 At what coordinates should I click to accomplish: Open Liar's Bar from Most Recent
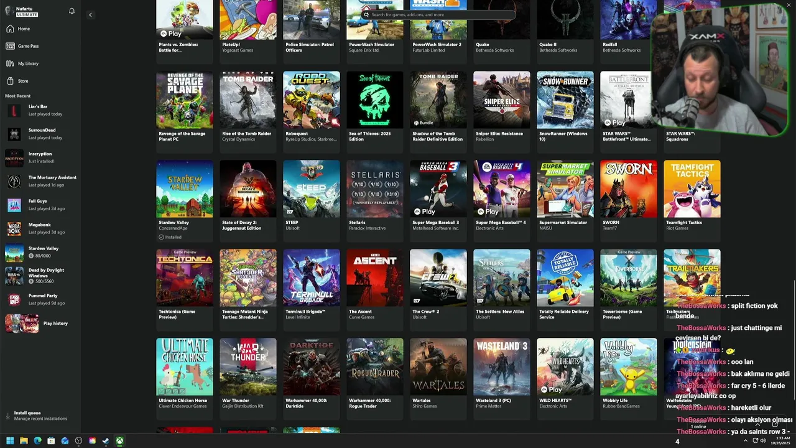click(40, 111)
